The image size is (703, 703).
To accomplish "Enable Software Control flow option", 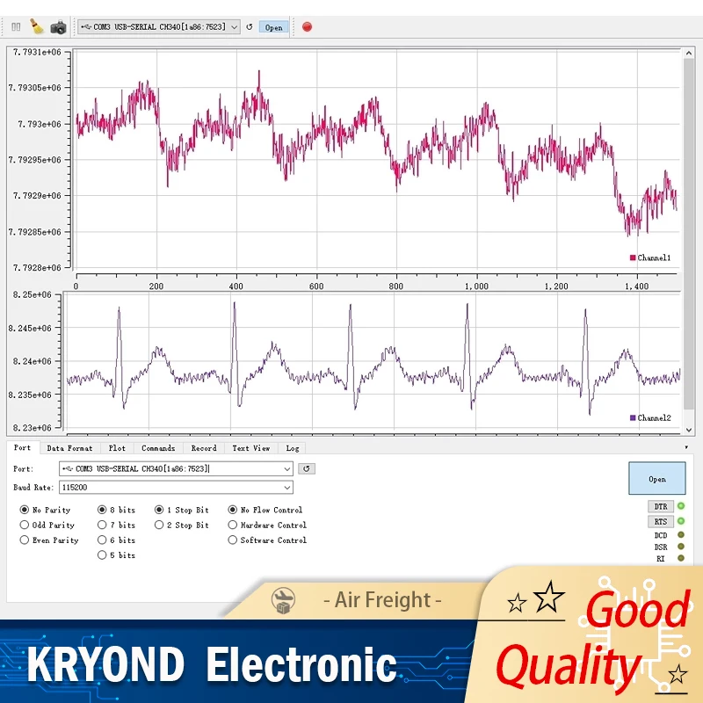I will (267, 540).
